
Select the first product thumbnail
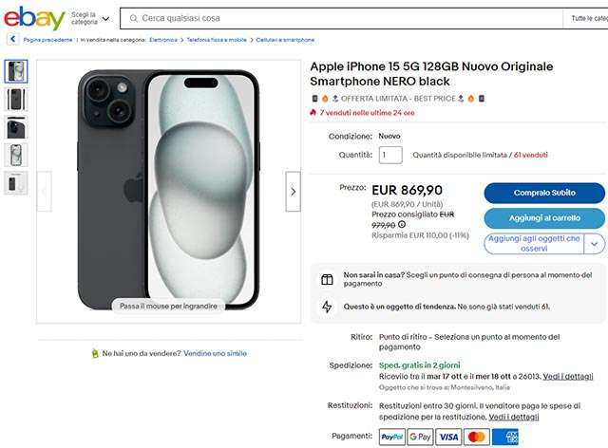pos(17,71)
